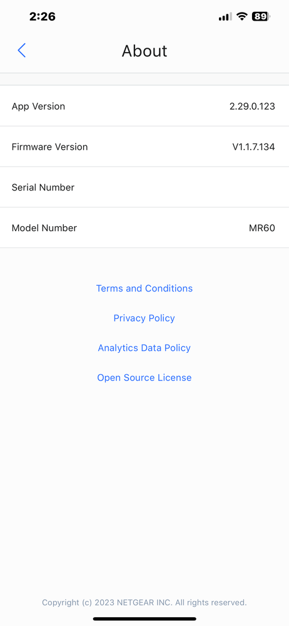Viewport: 289px width, 626px height.
Task: Tap the NETGEAR copyright footer text
Action: click(144, 602)
